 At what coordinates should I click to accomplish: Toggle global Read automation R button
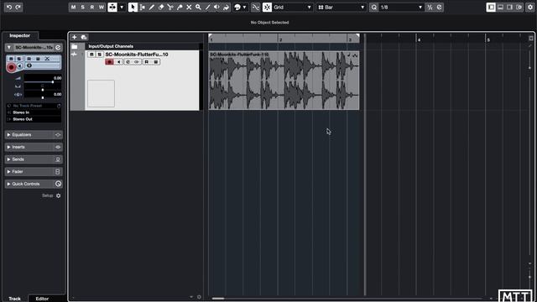91,8
